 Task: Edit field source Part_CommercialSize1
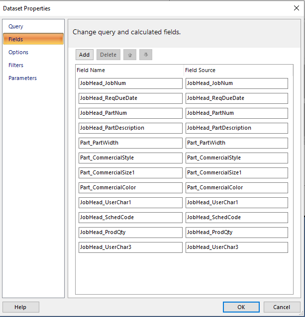coord(237,173)
